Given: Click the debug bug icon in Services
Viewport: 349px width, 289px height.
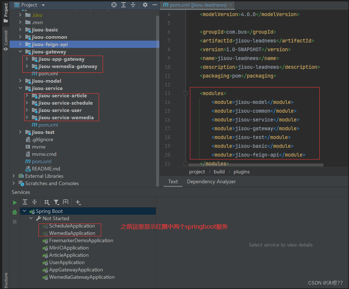Looking at the screenshot, I should tap(15, 212).
